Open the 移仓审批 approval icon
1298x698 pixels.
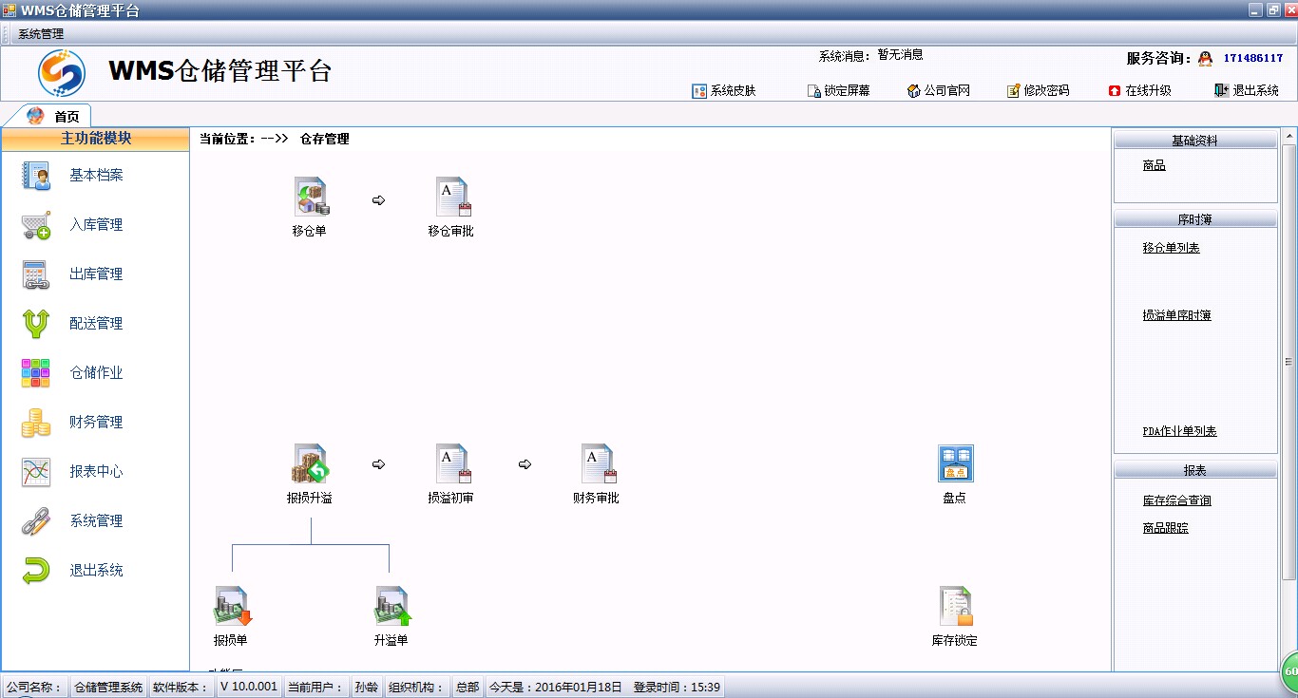(451, 197)
